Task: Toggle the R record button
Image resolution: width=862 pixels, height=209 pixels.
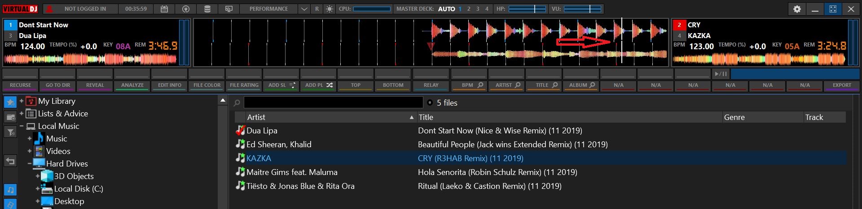Action: click(317, 9)
